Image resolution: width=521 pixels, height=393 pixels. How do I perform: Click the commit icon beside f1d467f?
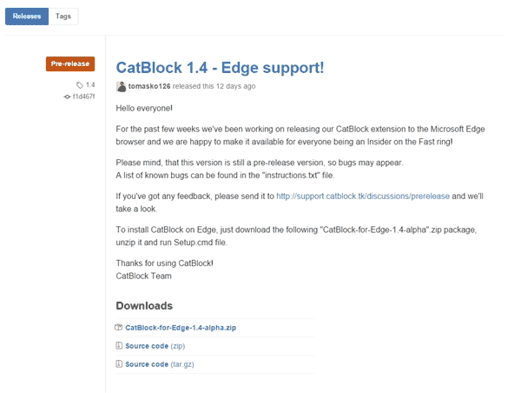pos(67,97)
